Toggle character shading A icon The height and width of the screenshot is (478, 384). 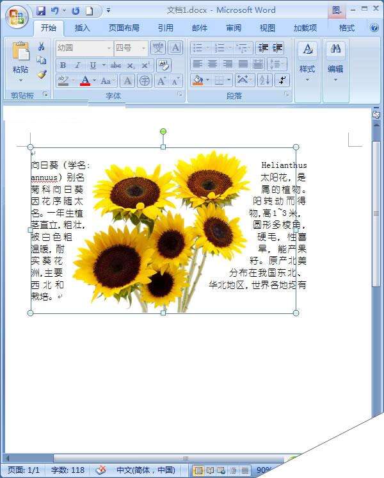pyautogui.click(x=127, y=81)
